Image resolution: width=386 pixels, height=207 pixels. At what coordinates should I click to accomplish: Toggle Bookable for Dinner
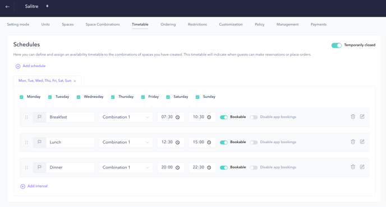[224, 167]
